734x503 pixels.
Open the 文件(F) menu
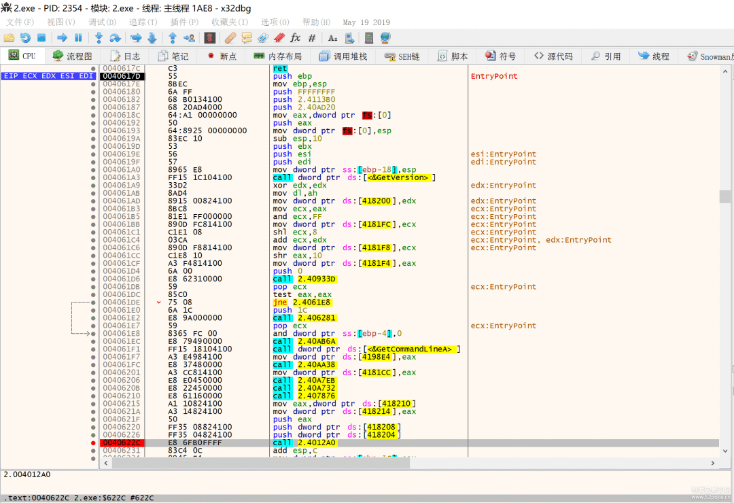point(20,22)
